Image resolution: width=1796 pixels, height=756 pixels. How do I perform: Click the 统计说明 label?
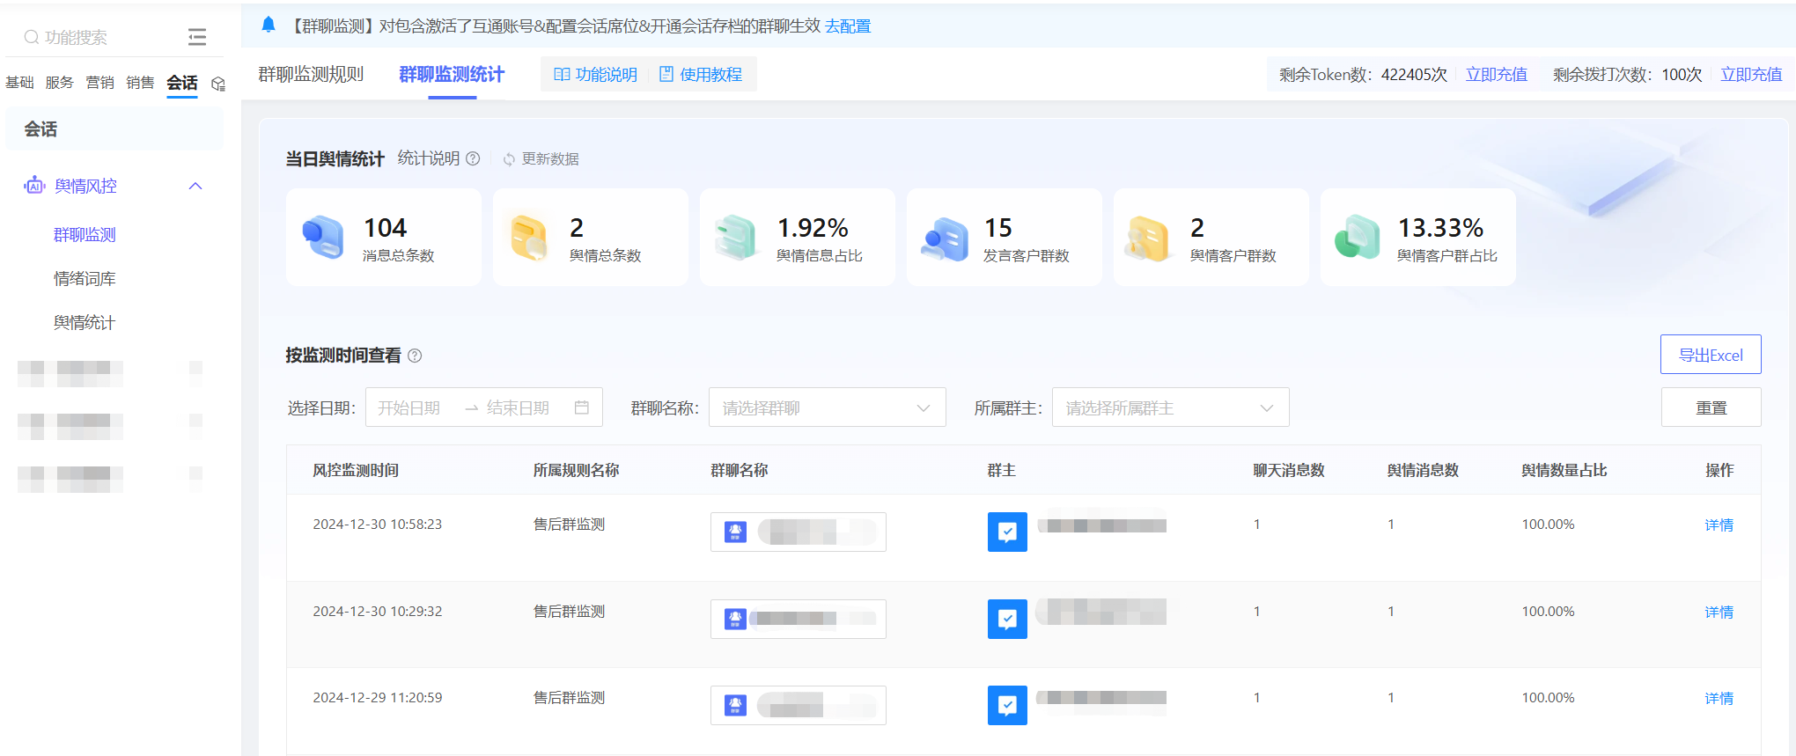tap(429, 158)
